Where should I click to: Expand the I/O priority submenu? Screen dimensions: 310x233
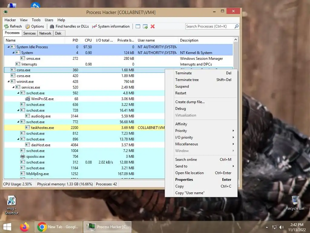201,137
